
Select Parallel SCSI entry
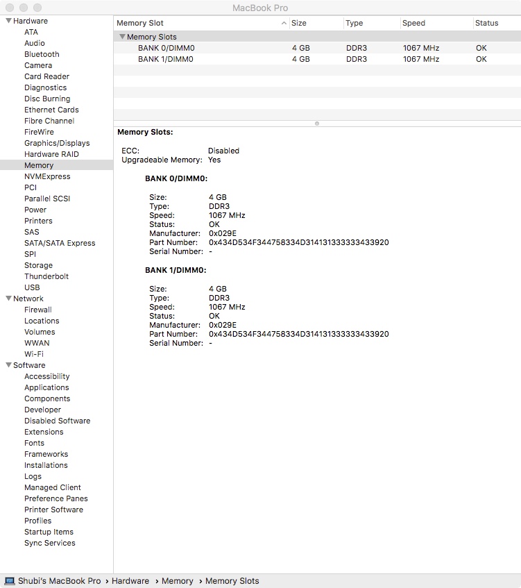pos(47,199)
